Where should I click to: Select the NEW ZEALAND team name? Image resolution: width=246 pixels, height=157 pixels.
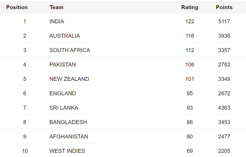click(69, 79)
